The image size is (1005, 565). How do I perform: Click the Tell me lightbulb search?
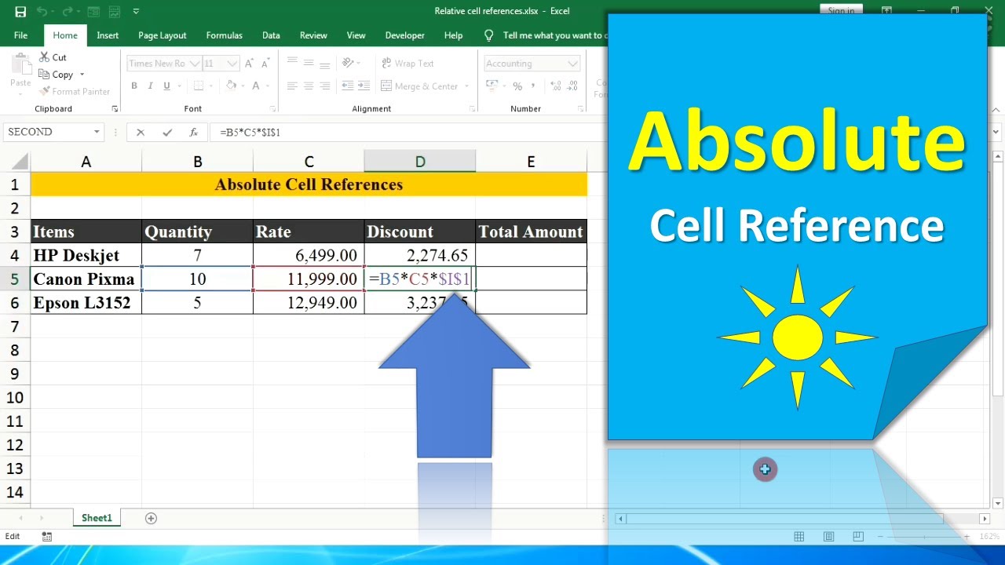coord(489,35)
